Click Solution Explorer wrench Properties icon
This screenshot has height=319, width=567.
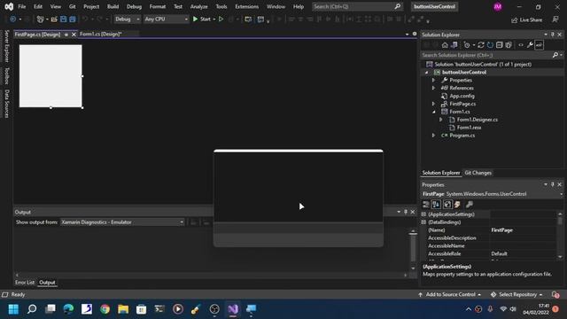pyautogui.click(x=530, y=45)
